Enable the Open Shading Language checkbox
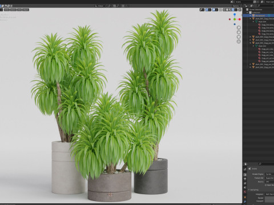Image resolution: width=274 pixels, height=205 pixels. point(266,185)
